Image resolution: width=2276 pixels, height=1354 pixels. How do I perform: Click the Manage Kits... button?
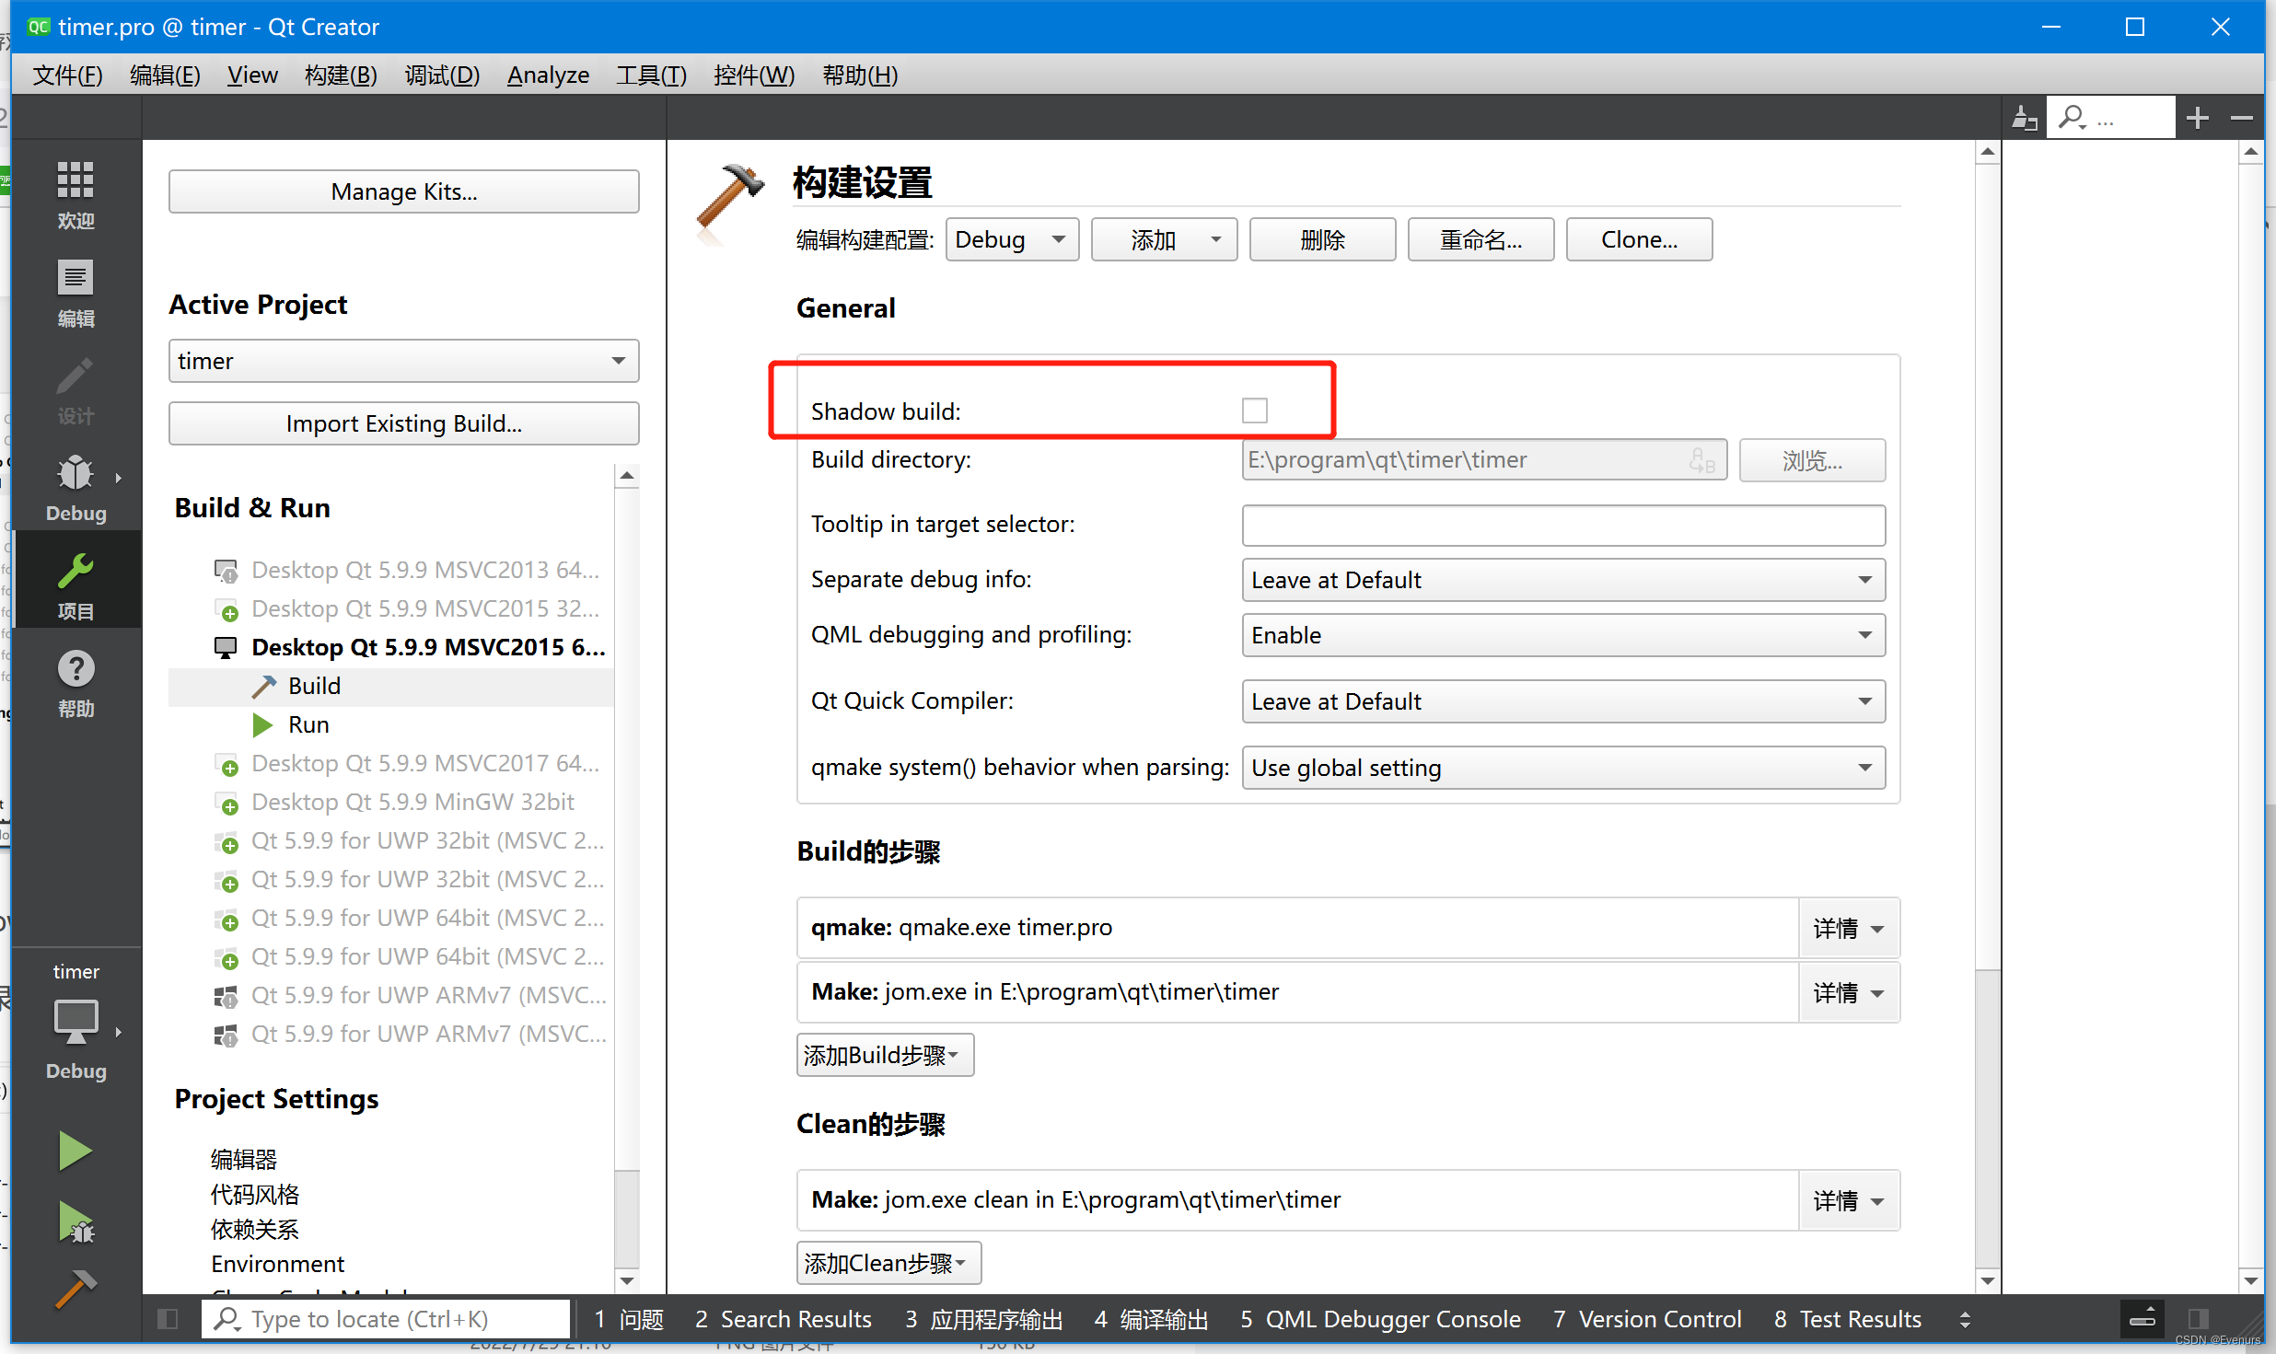click(402, 191)
